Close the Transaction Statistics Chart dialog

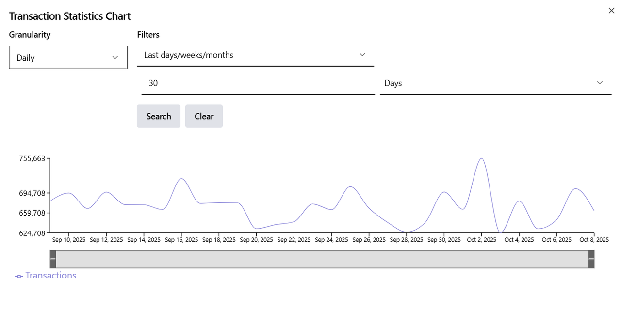(x=611, y=11)
